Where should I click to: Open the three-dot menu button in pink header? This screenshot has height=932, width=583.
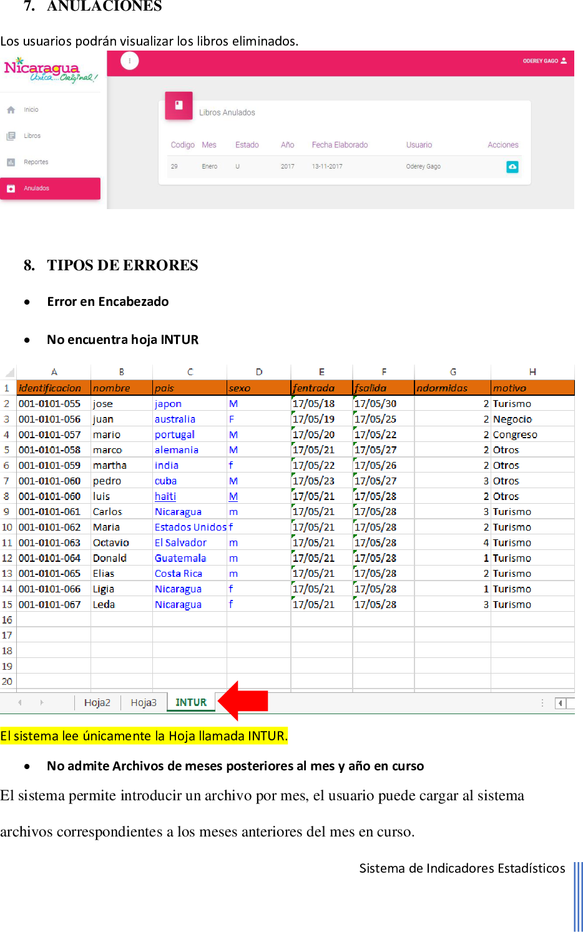tap(130, 61)
